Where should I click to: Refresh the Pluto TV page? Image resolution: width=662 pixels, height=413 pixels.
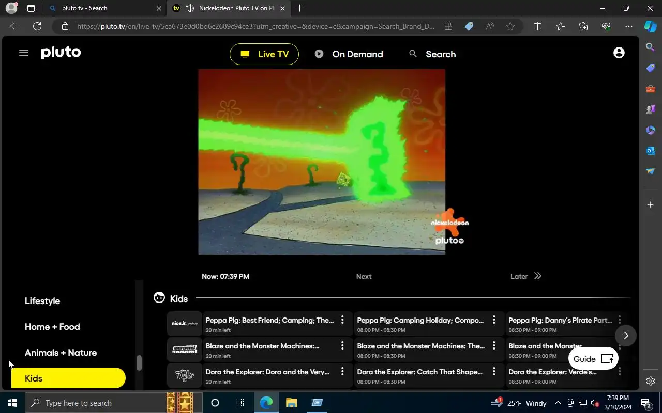click(37, 26)
